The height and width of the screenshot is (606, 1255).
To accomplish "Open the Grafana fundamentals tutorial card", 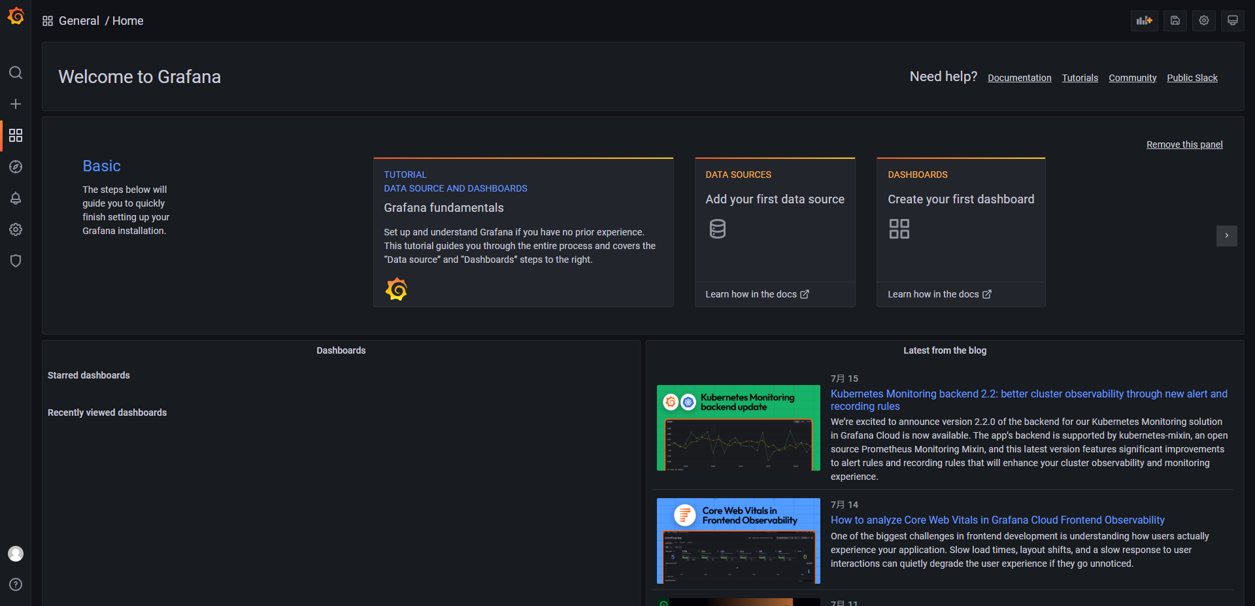I will click(x=524, y=232).
